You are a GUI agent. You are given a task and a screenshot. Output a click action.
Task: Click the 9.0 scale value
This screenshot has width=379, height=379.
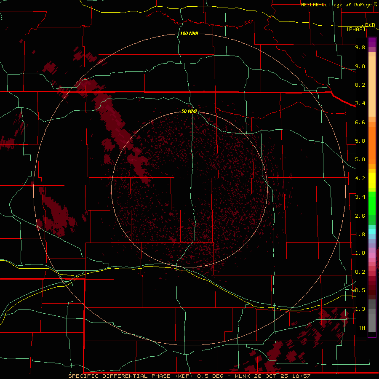[x=360, y=66]
